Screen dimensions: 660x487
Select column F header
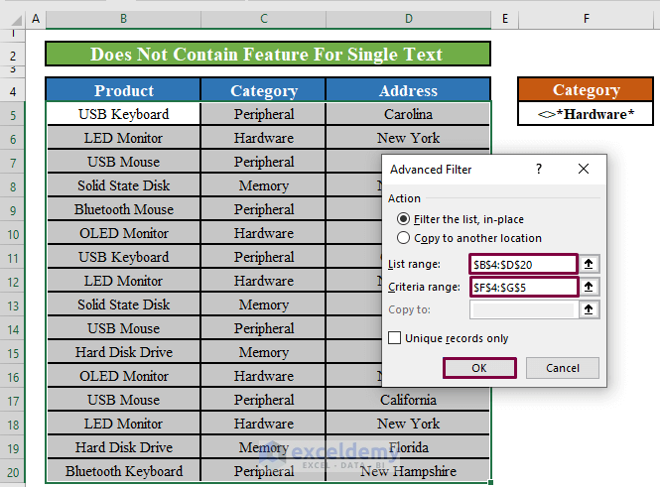586,19
